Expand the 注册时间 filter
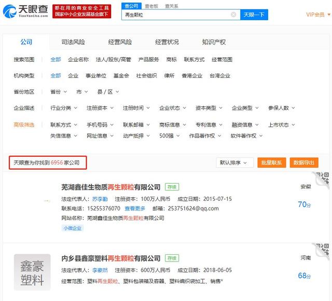332x301 pixels. 136,108
